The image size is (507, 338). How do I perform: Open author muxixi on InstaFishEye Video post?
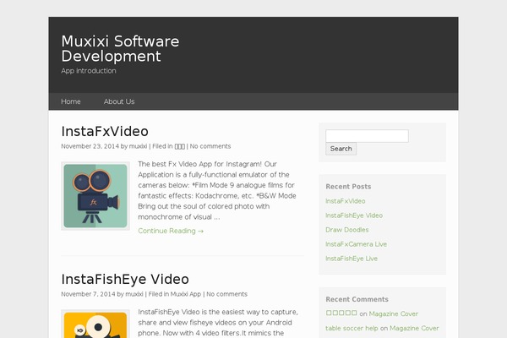pos(134,294)
